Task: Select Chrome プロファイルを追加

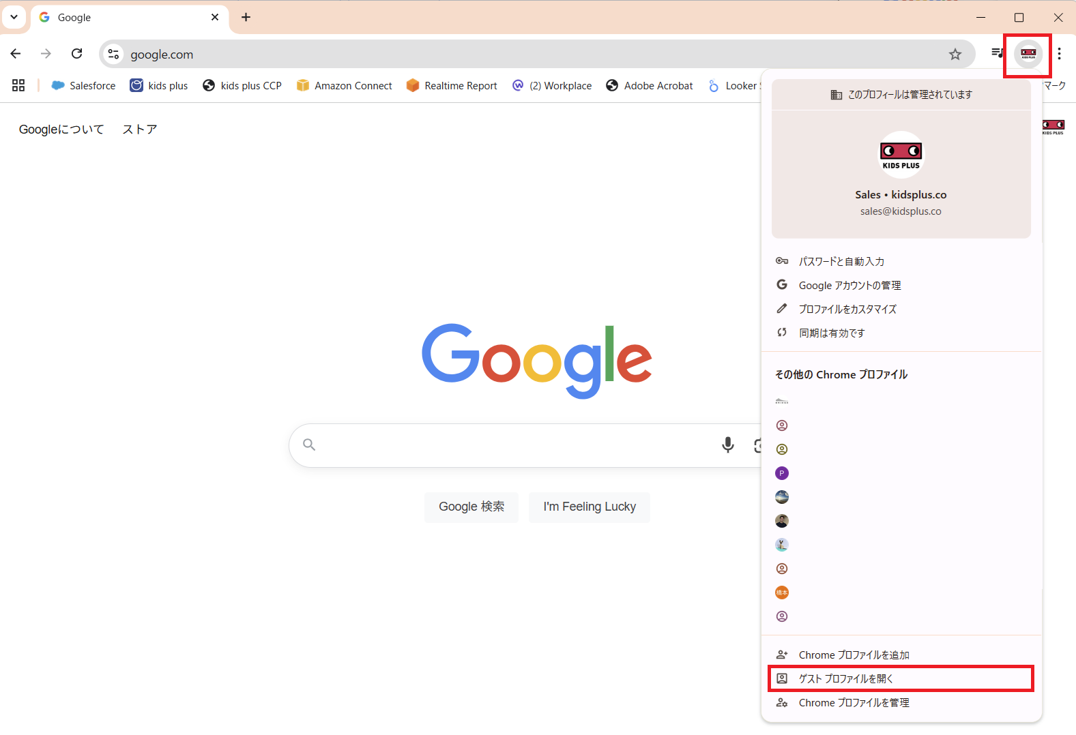Action: click(901, 655)
